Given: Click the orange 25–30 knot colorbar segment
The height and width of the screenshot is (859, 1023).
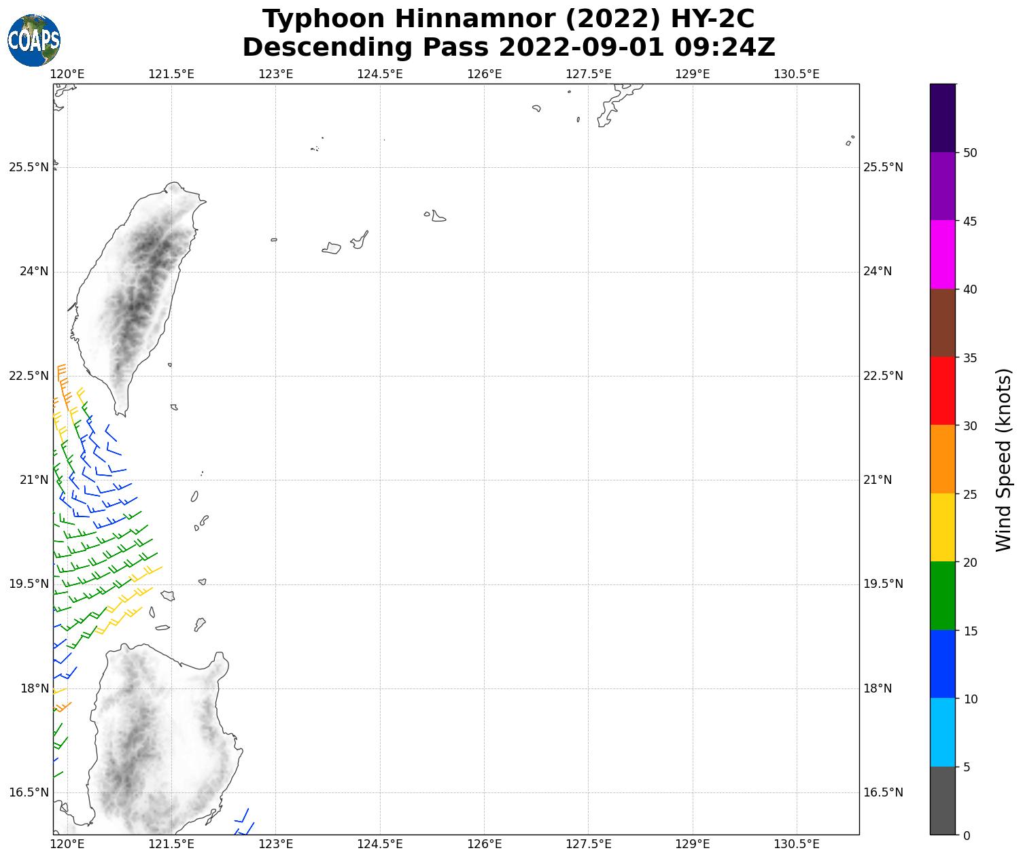Looking at the screenshot, I should pos(942,459).
